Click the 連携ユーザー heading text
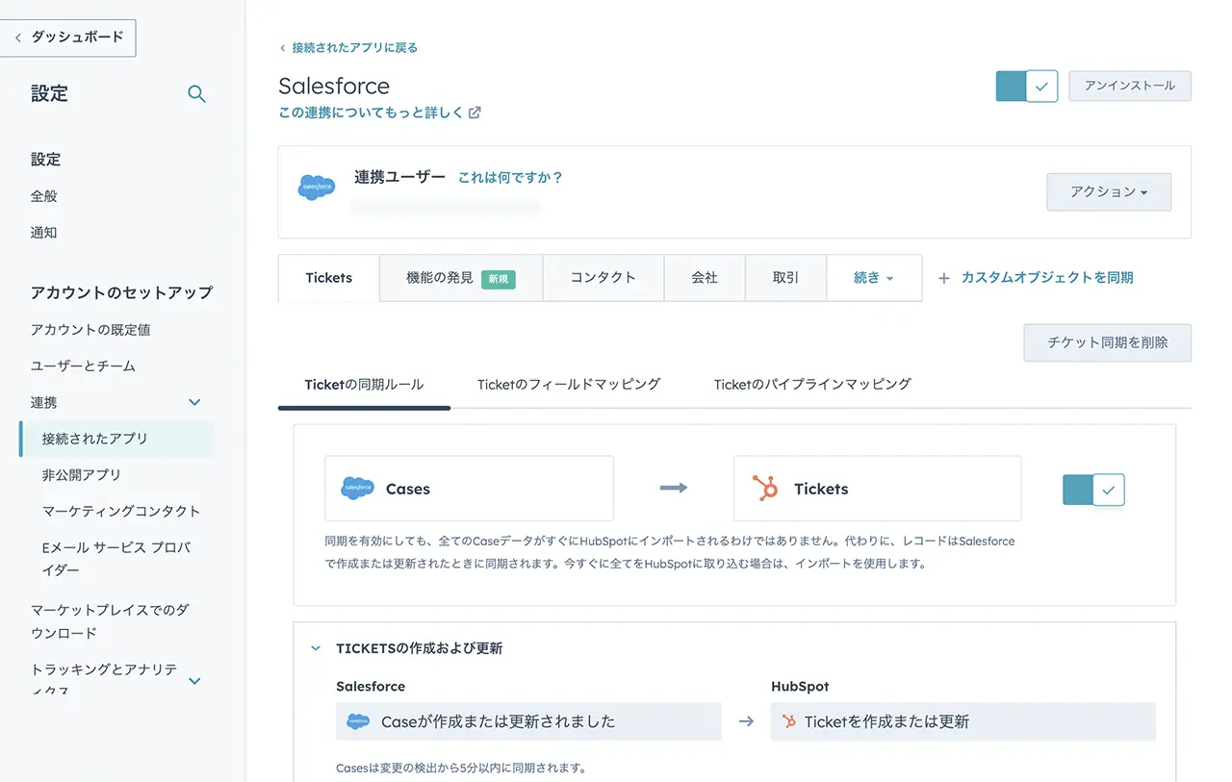This screenshot has height=782, width=1232. (x=399, y=177)
